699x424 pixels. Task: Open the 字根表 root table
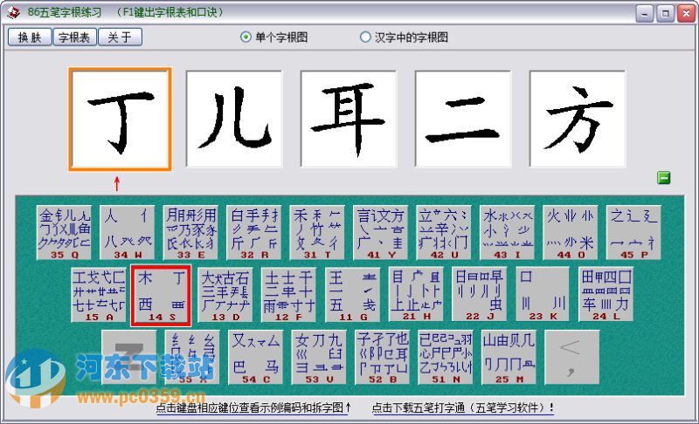(74, 37)
